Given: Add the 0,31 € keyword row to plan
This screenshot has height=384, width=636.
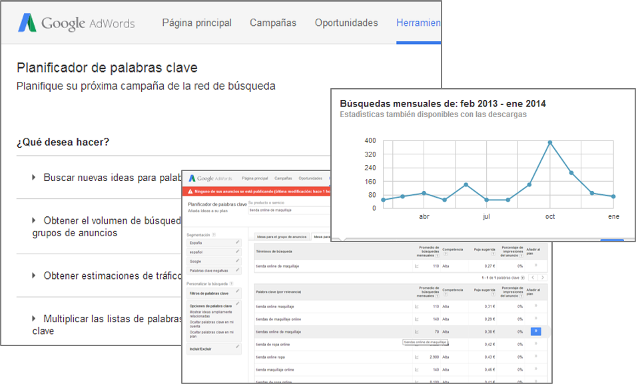Looking at the screenshot, I should coord(536,305).
